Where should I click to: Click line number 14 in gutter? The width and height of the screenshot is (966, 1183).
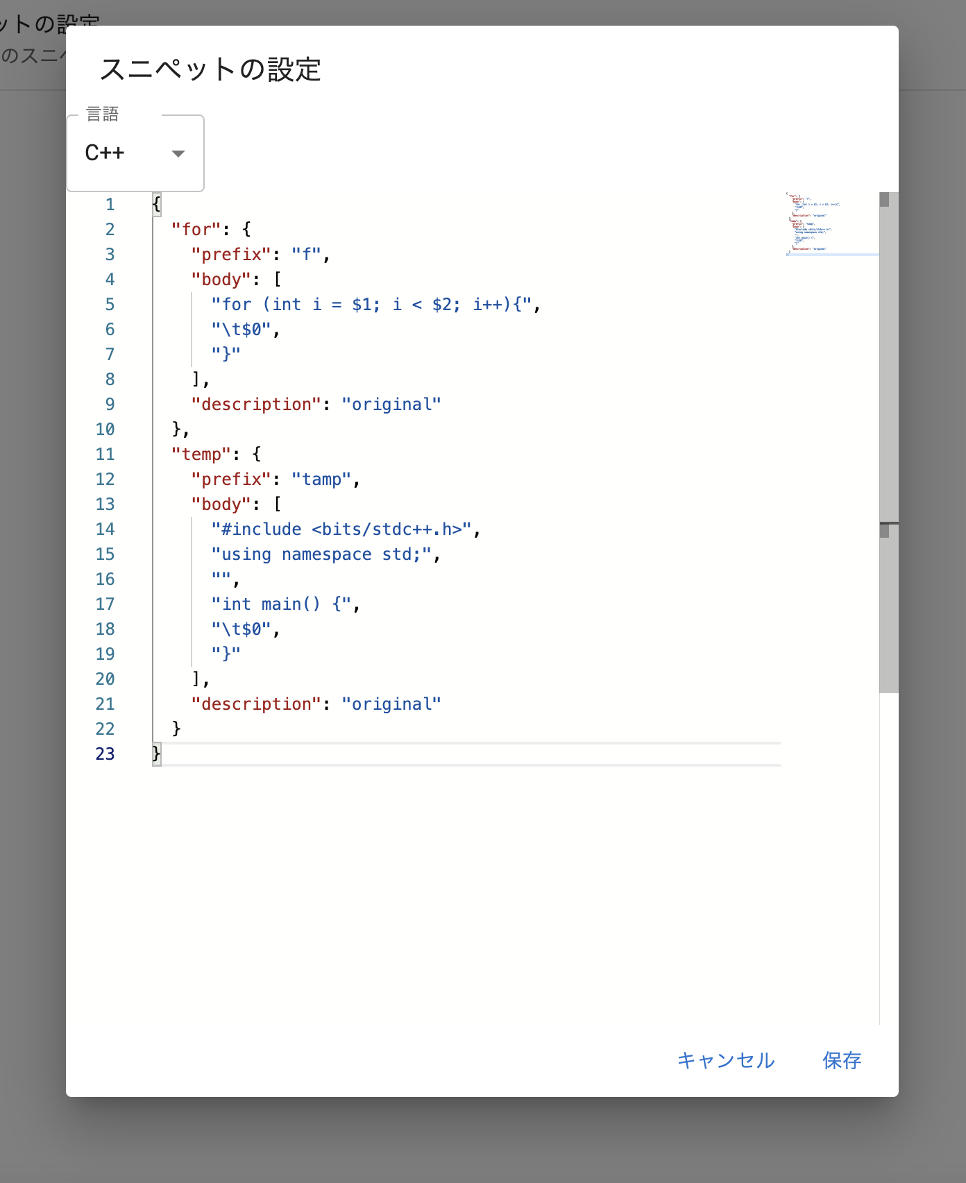(105, 529)
